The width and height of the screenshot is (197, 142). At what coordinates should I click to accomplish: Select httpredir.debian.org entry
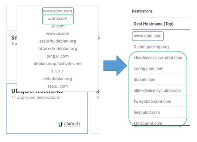click(58, 49)
